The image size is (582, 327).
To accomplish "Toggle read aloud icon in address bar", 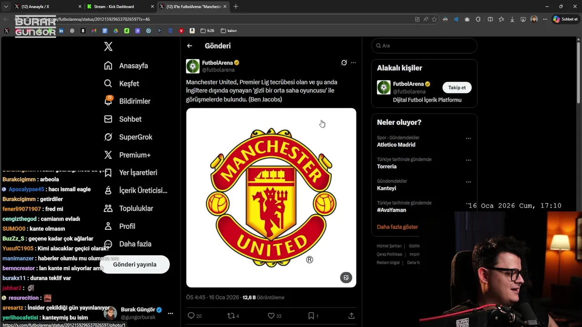I will 426,19.
